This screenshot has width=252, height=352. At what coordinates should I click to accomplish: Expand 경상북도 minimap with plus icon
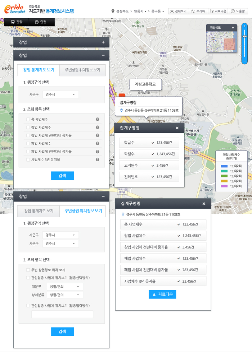233,28
